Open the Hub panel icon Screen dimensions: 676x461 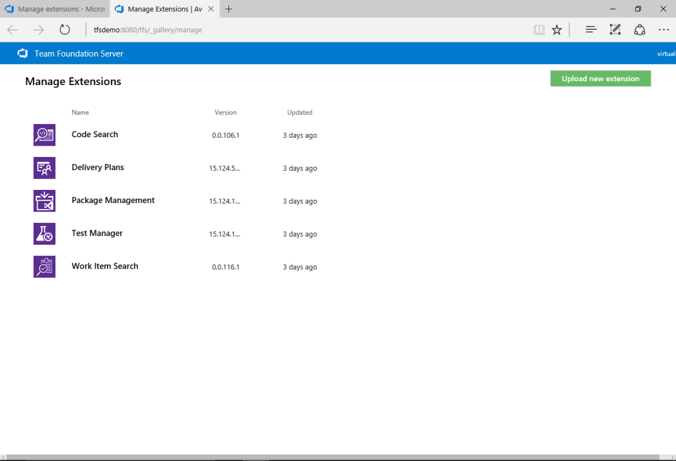[x=590, y=29]
